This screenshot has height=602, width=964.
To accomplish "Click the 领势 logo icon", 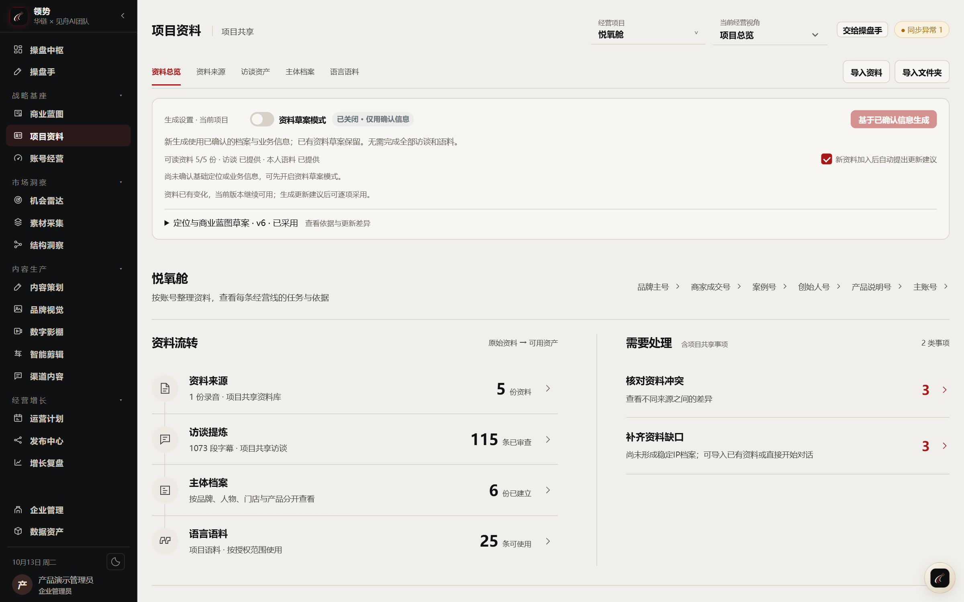I will click(x=18, y=16).
